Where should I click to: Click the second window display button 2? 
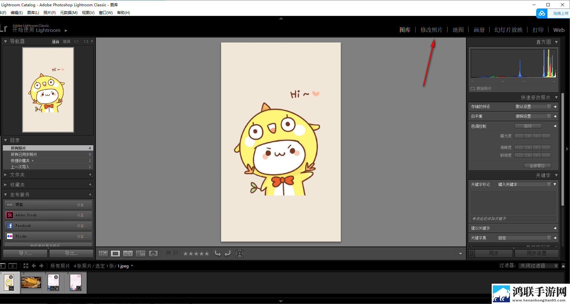[13, 266]
